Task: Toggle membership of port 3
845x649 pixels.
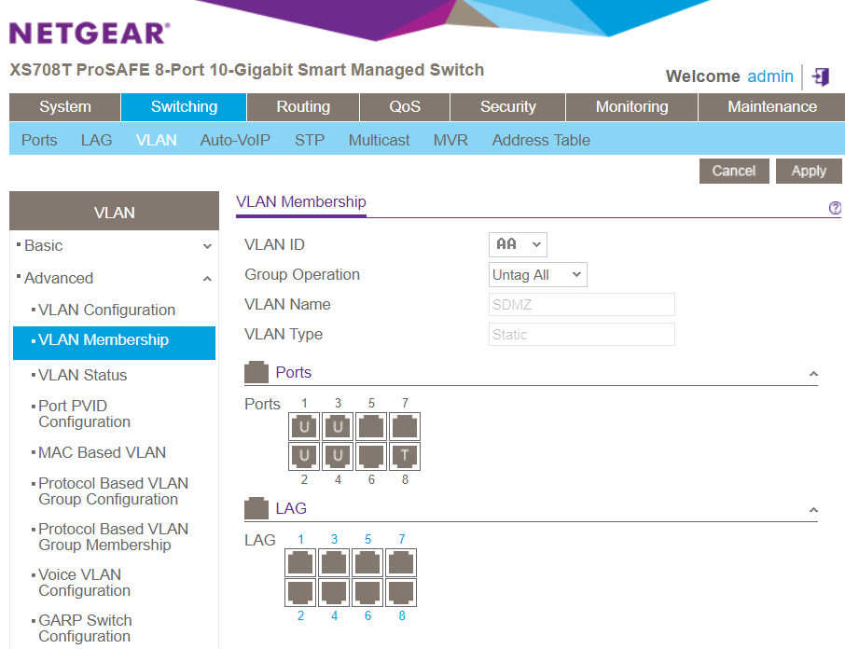Action: pos(338,427)
